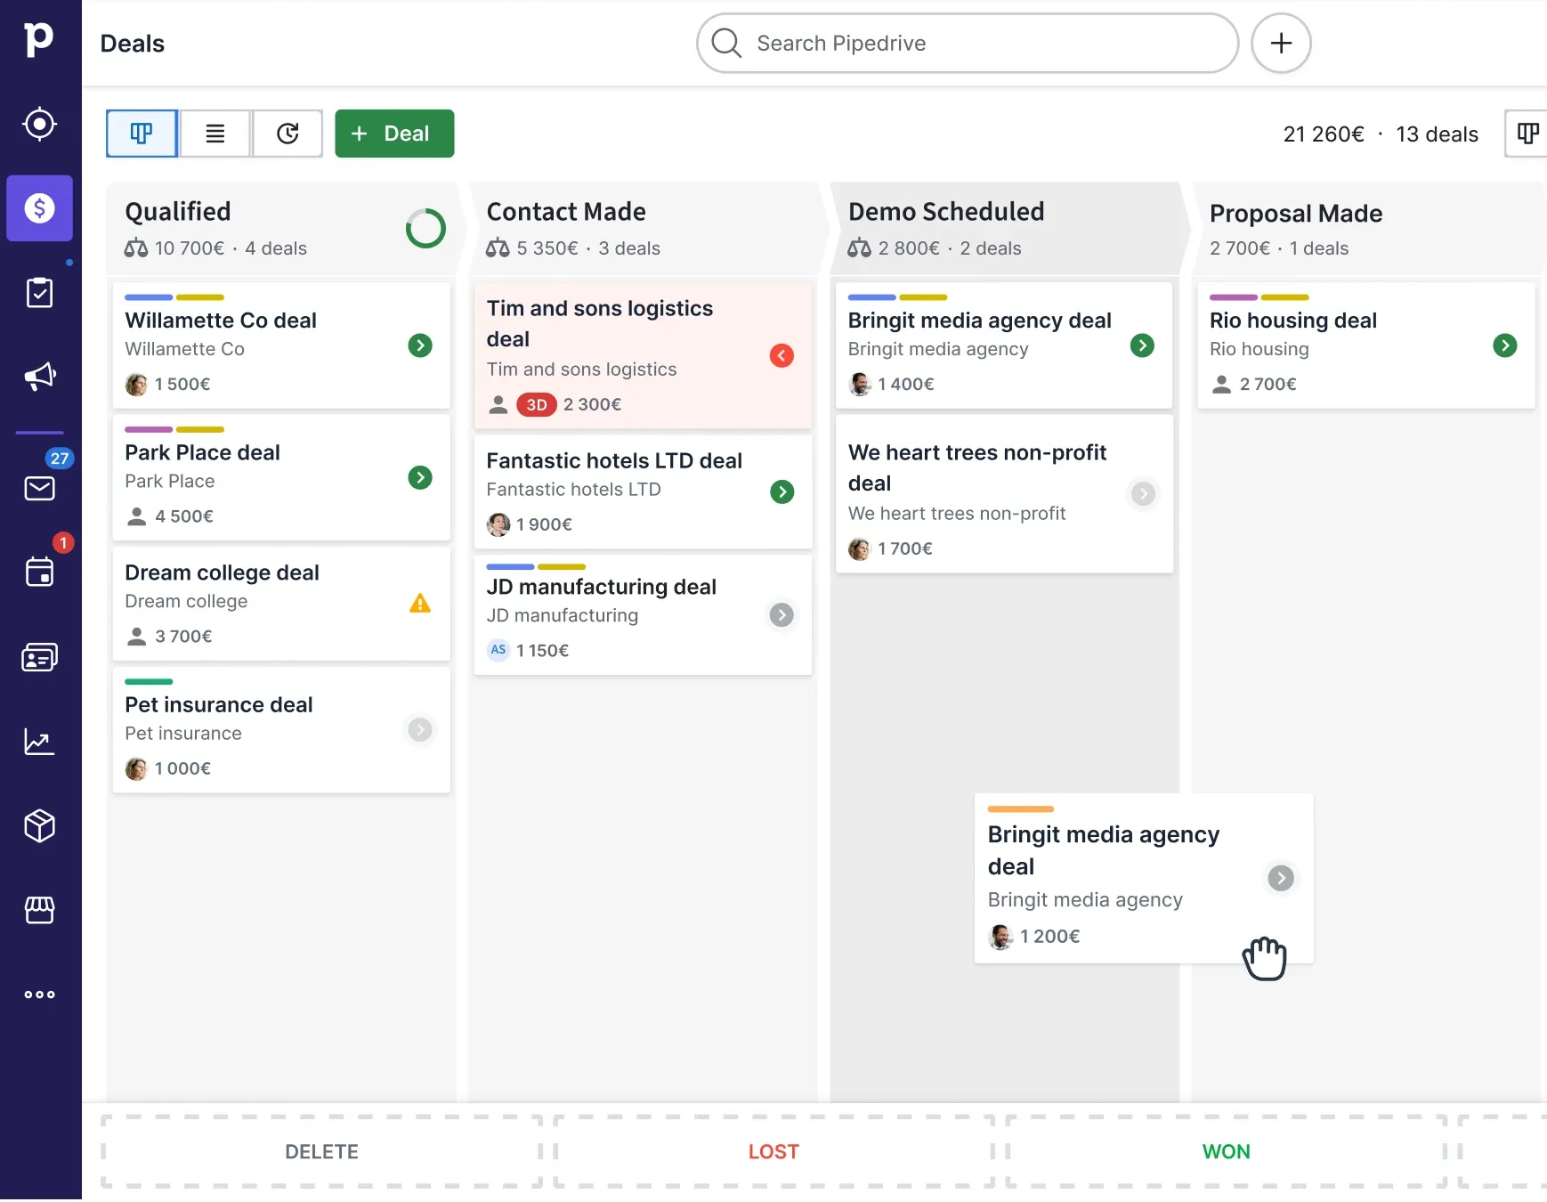This screenshot has width=1547, height=1202.
Task: Open the Leads radar icon in sidebar
Action: 40,124
